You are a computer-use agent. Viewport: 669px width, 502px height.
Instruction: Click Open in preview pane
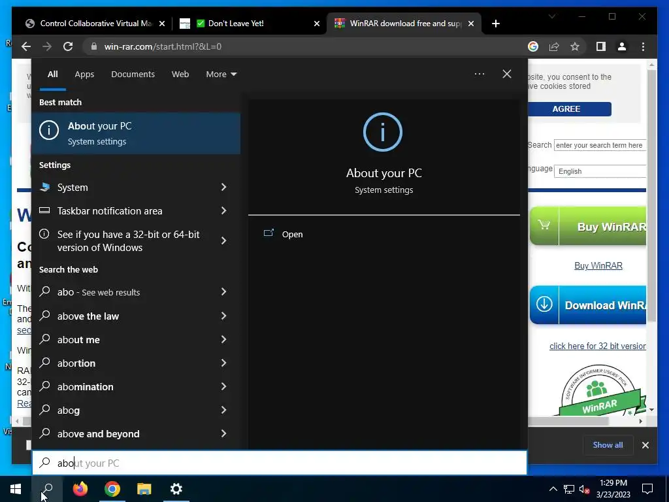pyautogui.click(x=284, y=234)
